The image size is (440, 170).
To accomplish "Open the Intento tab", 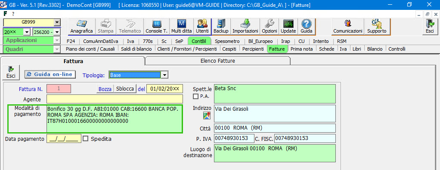I will [x=321, y=41].
